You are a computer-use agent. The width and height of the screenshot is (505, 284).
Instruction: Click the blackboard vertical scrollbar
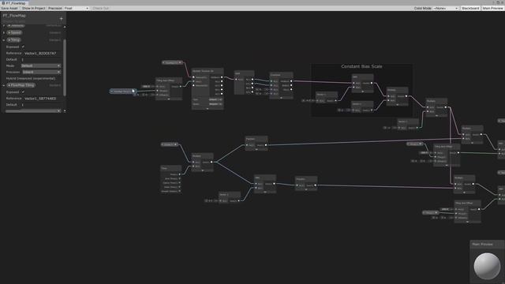pyautogui.click(x=65, y=68)
